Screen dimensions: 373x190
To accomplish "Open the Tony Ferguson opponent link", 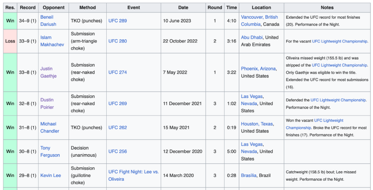I will click(x=50, y=152).
